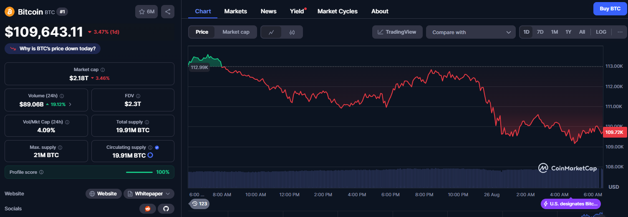The width and height of the screenshot is (628, 217).
Task: Click the #1 rank badge
Action: click(62, 12)
